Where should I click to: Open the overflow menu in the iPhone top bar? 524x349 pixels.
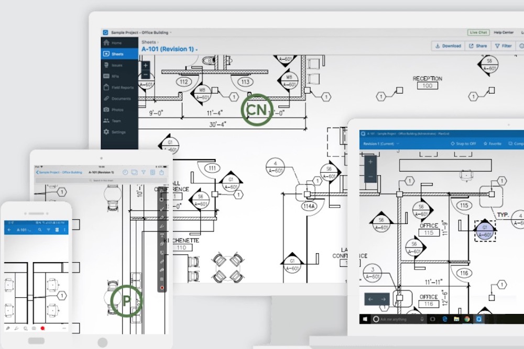coord(65,229)
